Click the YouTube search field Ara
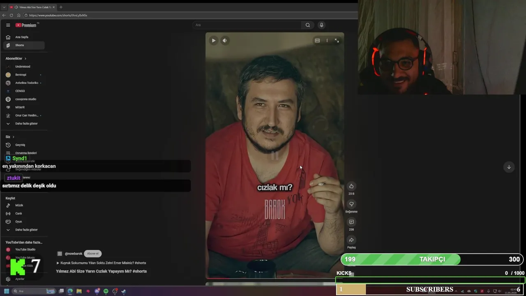This screenshot has width=526, height=296. pos(247,25)
